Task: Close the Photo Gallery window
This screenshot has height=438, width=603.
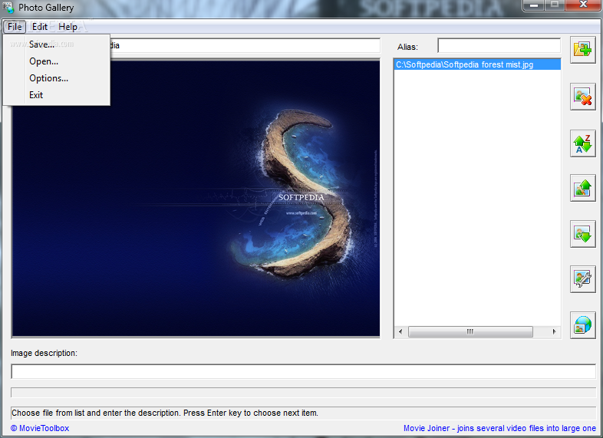Action: [x=583, y=5]
